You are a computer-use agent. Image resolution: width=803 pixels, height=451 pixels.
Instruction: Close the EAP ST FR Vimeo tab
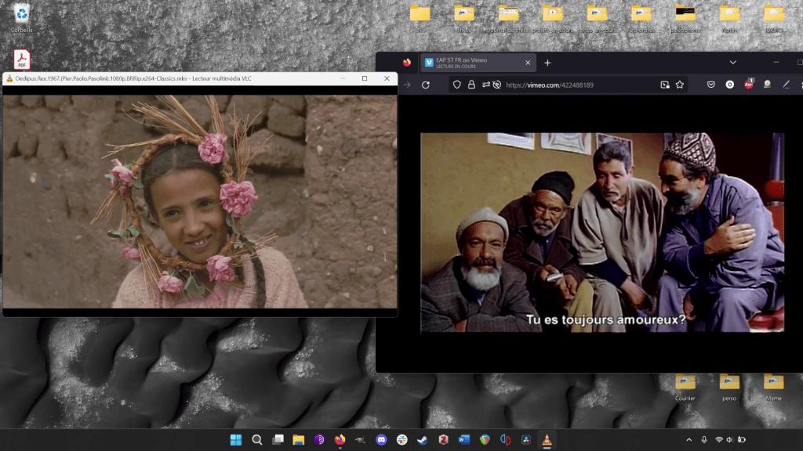pyautogui.click(x=528, y=63)
